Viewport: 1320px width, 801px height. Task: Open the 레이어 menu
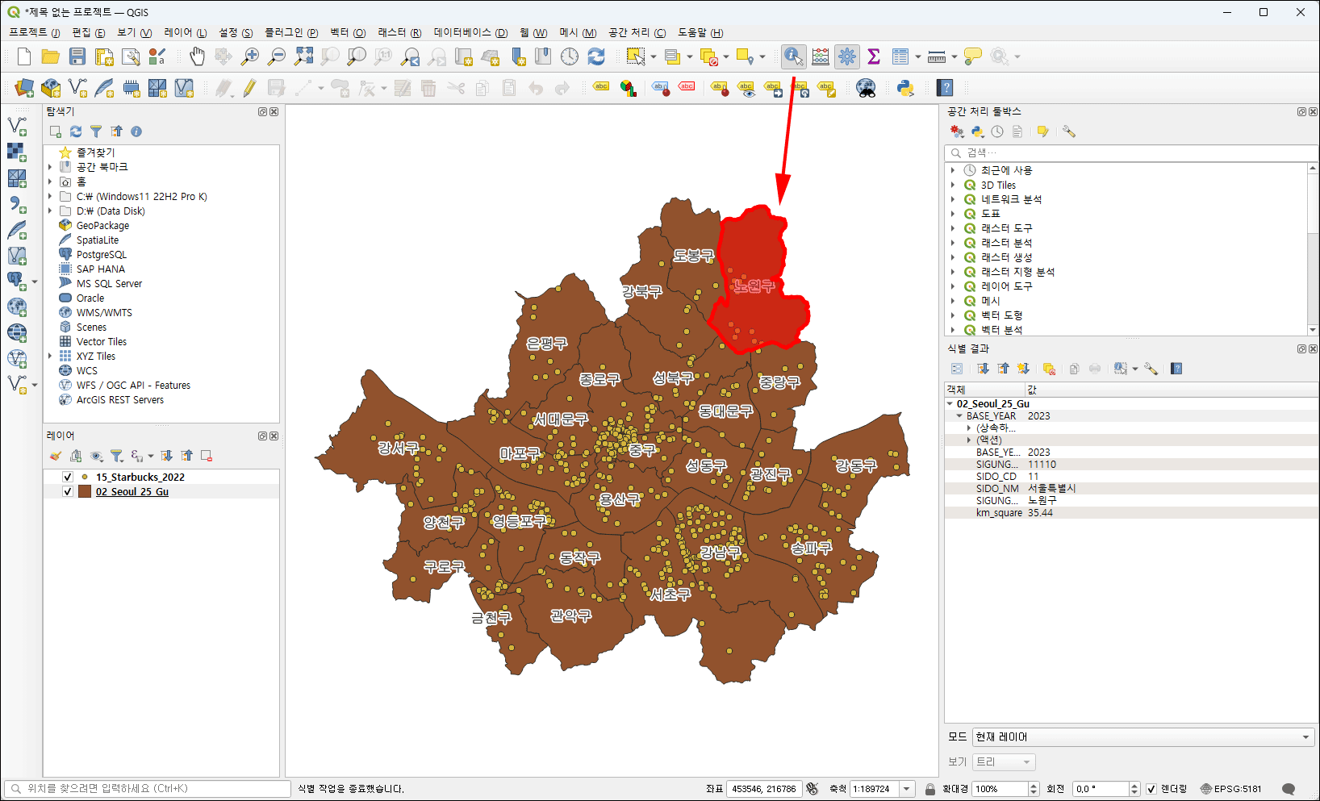click(185, 32)
